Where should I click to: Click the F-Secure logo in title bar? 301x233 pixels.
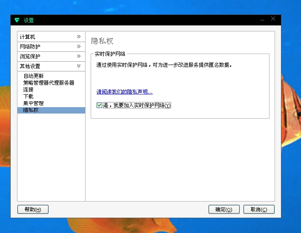pos(17,20)
